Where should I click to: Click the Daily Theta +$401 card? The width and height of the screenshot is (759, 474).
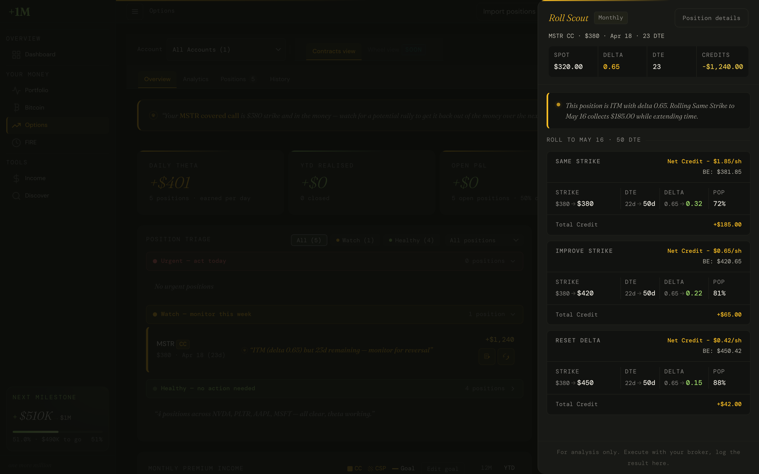[211, 182]
